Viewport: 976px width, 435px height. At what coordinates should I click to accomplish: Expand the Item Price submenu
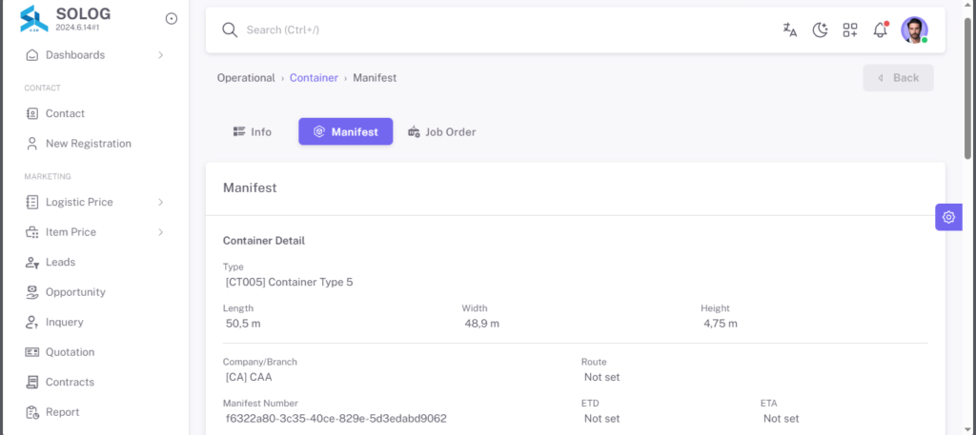(x=94, y=232)
